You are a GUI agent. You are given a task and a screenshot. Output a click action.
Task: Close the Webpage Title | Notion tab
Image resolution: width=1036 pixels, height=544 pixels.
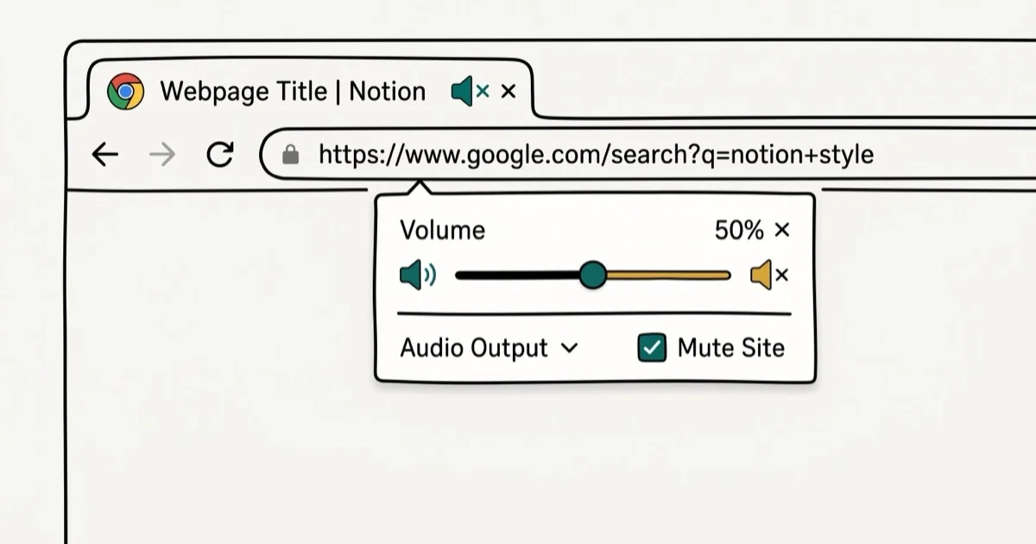pos(509,91)
